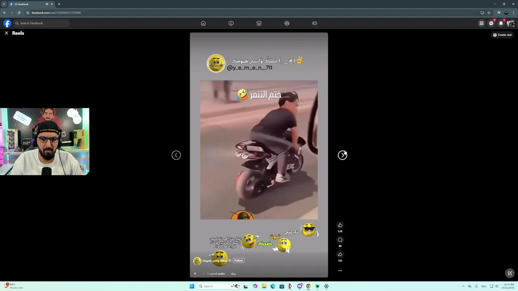Click the browser address bar URL
Viewport: 518px width, 291px height.
(56, 13)
